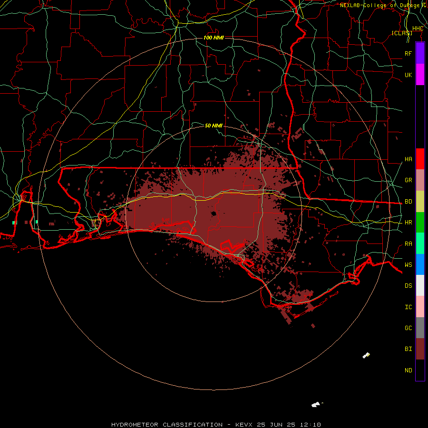Click the HA legend label

click(409, 159)
